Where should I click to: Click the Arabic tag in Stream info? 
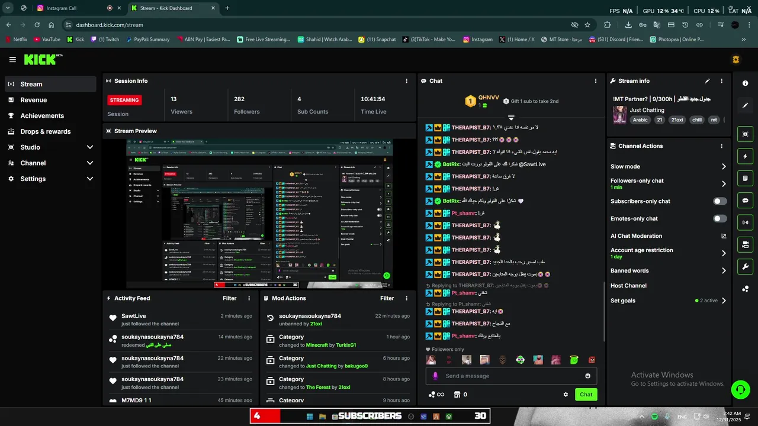tap(640, 120)
